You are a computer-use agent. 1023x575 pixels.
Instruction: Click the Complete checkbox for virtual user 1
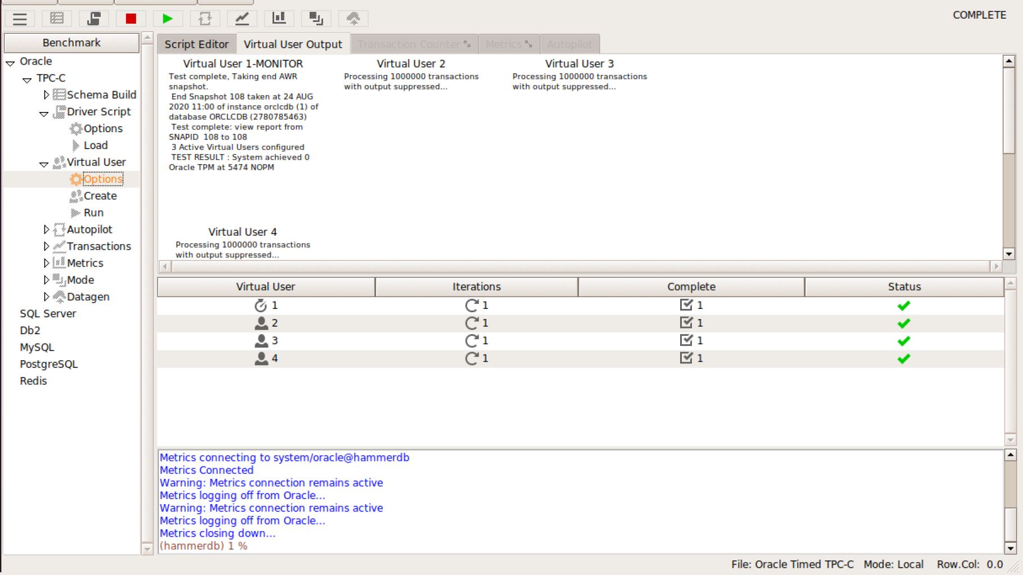click(x=686, y=305)
